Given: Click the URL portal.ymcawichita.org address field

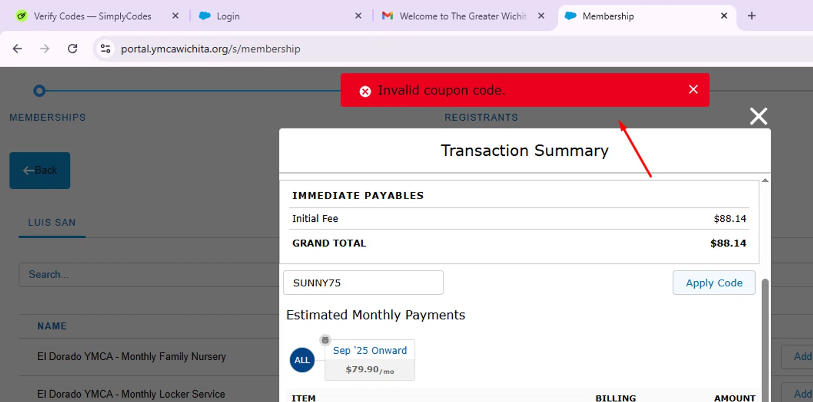Looking at the screenshot, I should pos(210,49).
